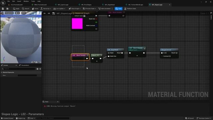Image resolution: width=213 pixels, height=120 pixels.
Task: Navigate back in graph history
Action: click(45, 13)
